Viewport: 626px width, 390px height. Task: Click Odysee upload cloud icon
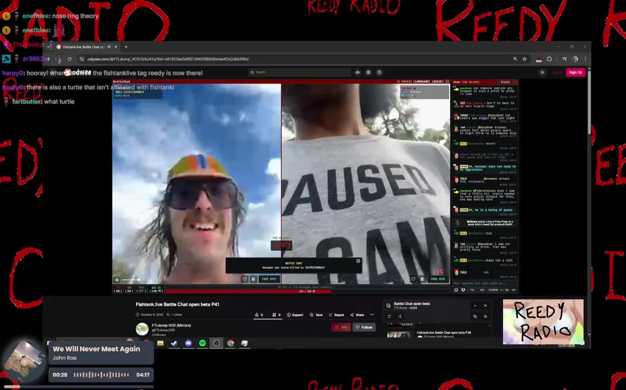(357, 72)
